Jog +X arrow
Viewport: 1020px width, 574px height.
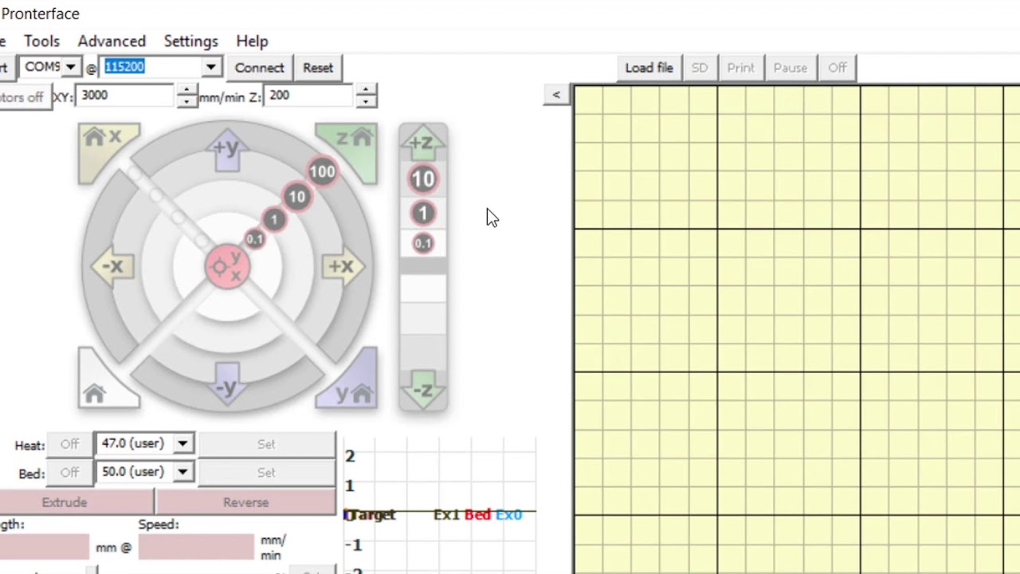[x=343, y=267]
